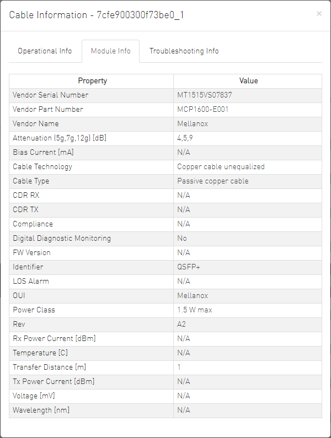Click the Value column header
Image resolution: width=331 pixels, height=438 pixels.
248,81
